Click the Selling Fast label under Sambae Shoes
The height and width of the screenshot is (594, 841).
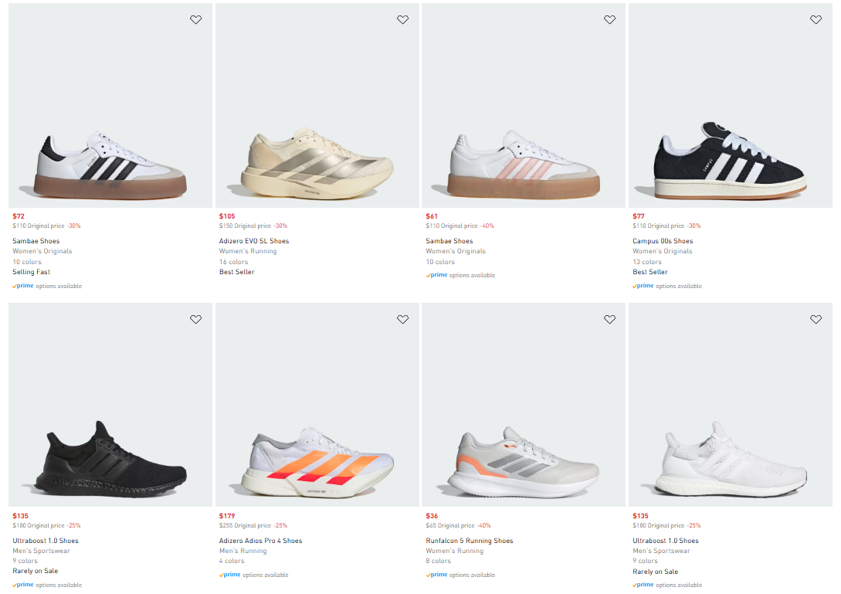point(31,271)
